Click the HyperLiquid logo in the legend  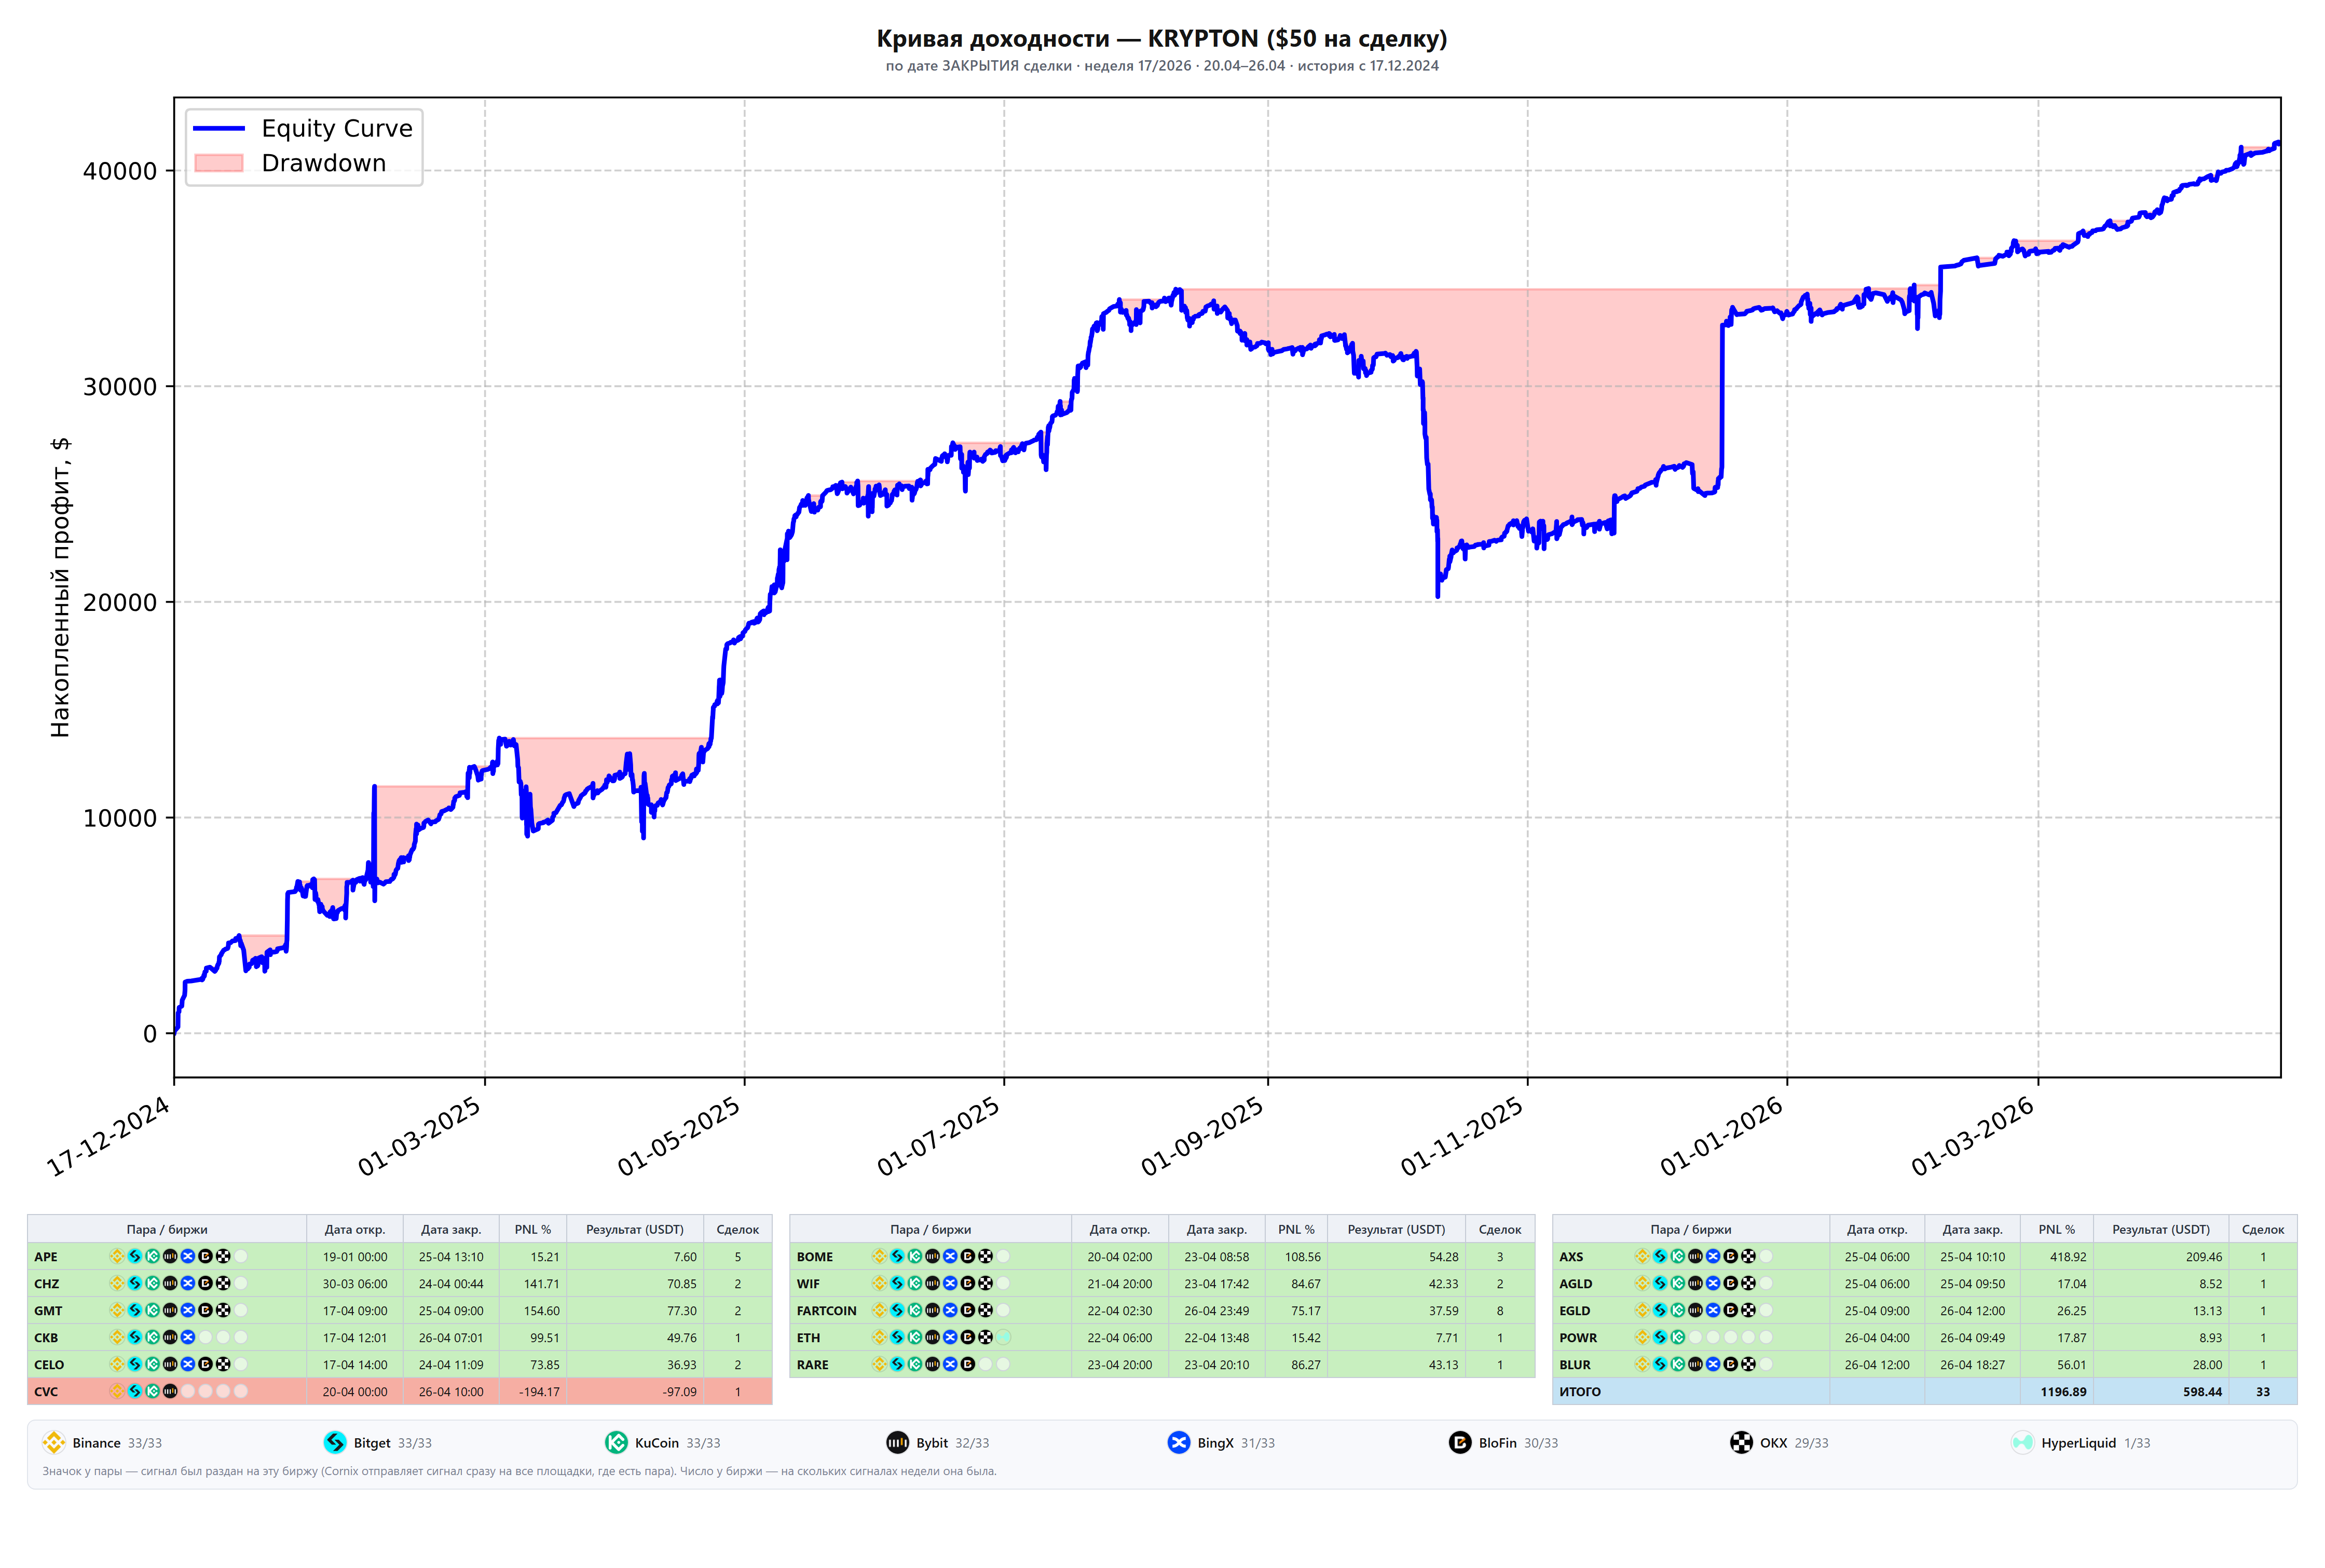(2022, 1442)
